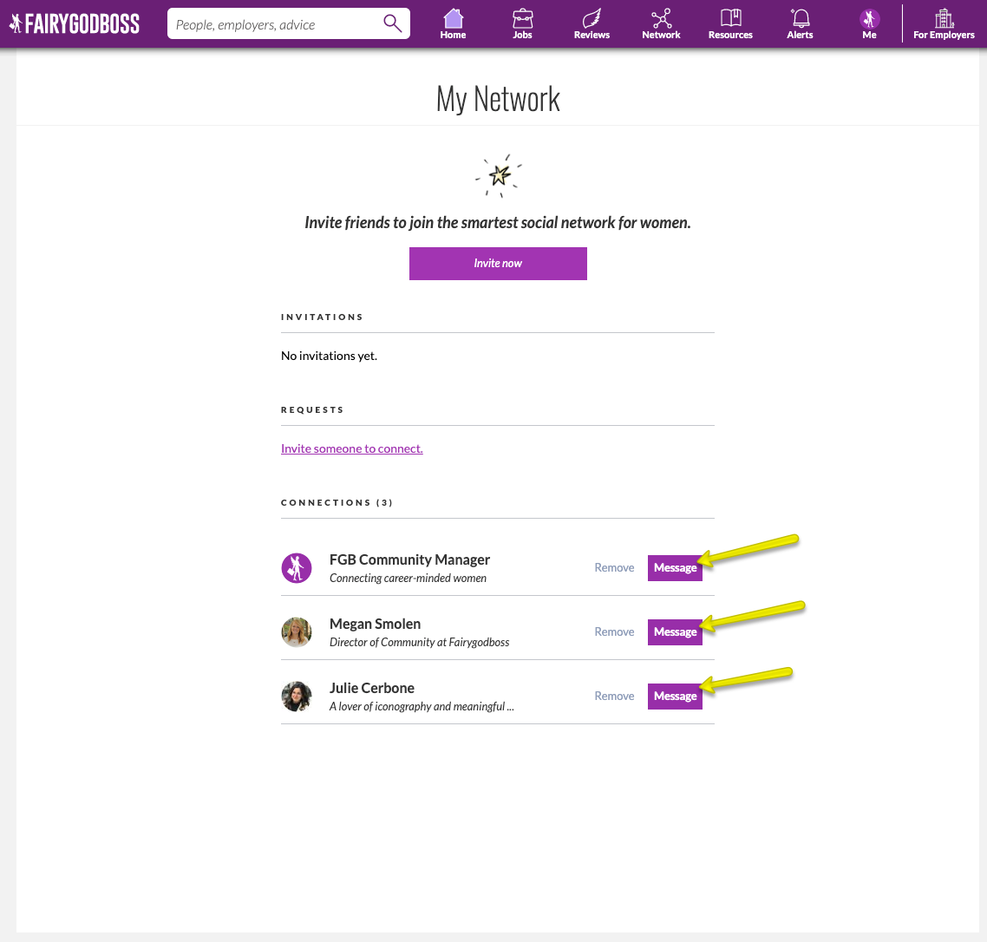The height and width of the screenshot is (942, 987).
Task: Click the INVITATIONS section heading
Action: click(x=323, y=317)
